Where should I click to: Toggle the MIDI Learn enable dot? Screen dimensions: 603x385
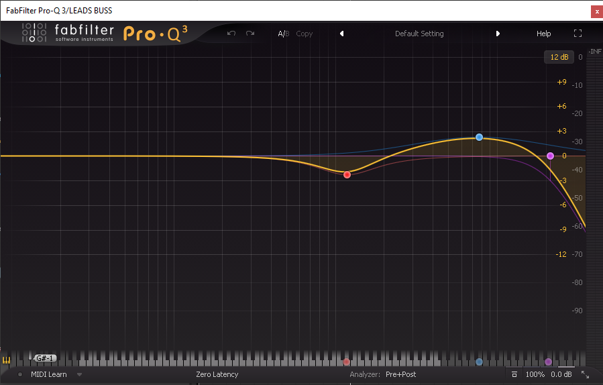coord(20,374)
